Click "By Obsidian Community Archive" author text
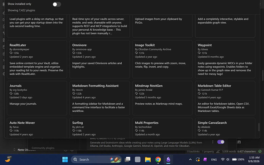 tap(153, 49)
